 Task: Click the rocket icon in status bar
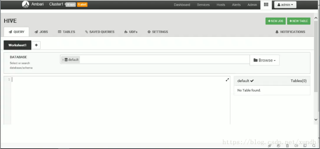point(270,146)
